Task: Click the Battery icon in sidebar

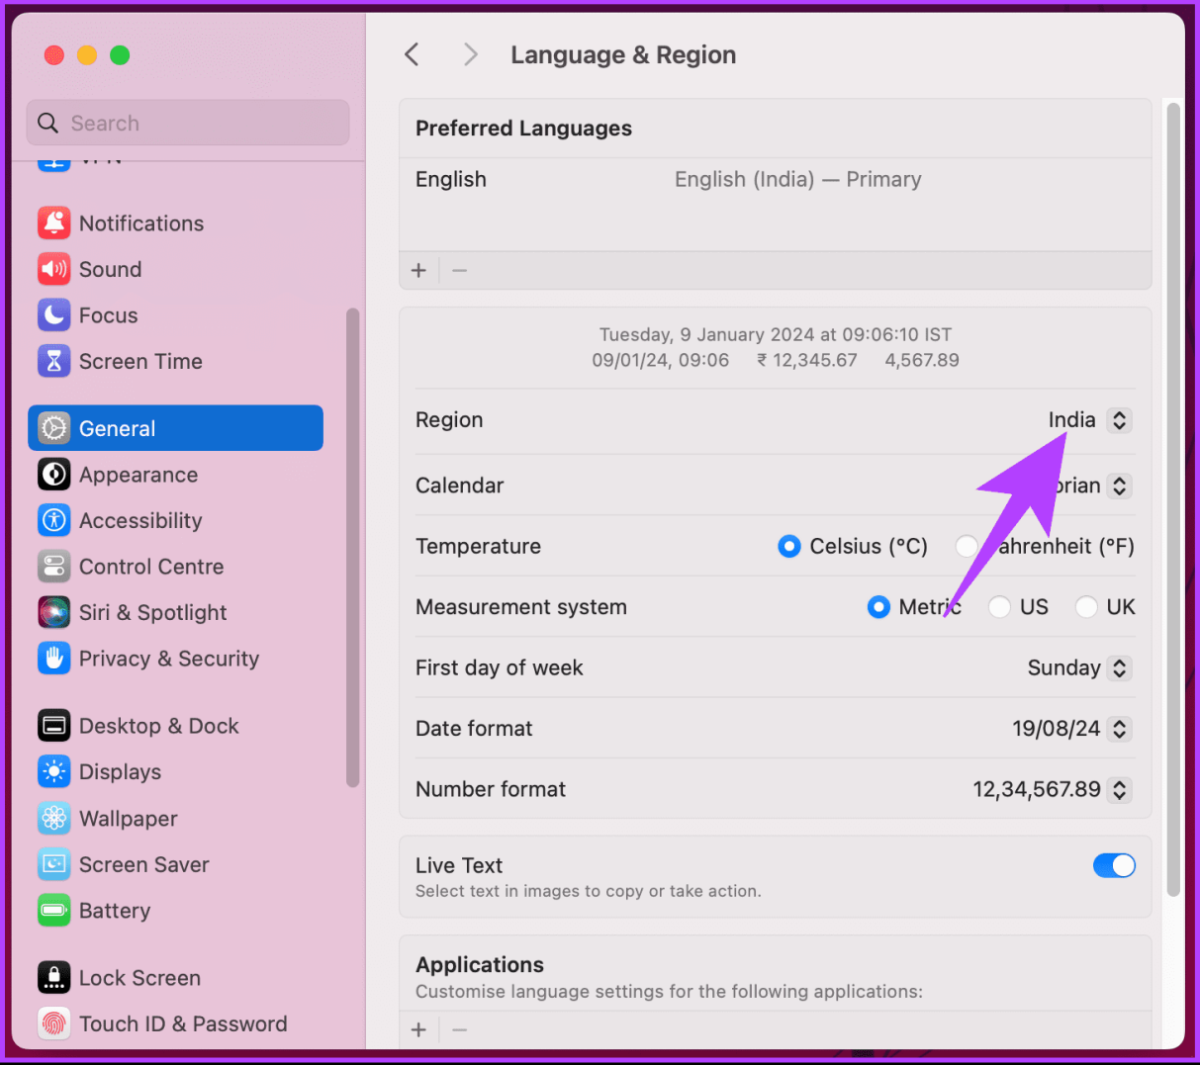Action: [x=54, y=910]
